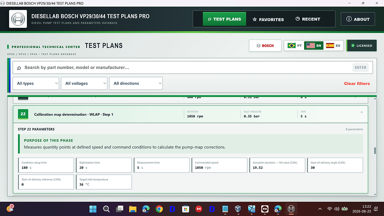
Task: Open the All directions dropdown
Action: click(x=136, y=83)
